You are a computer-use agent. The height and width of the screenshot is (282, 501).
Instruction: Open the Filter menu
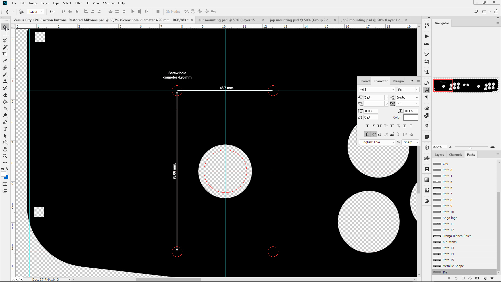tap(78, 3)
